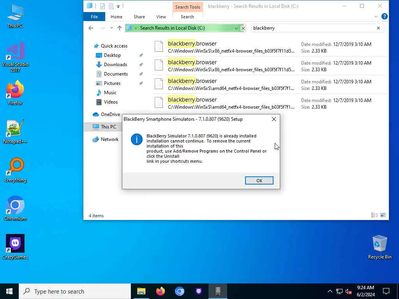The width and height of the screenshot is (399, 299).
Task: Click the New folder quick access icon
Action: point(111,6)
